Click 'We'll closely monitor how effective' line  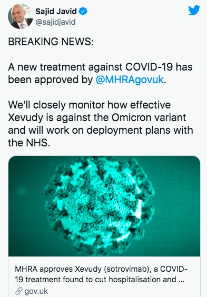point(90,105)
